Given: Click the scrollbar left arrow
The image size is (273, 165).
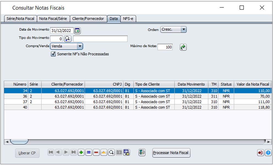Looking at the screenshot, I should coord(7,142).
